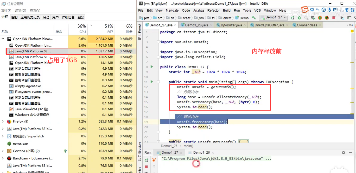Open the VCS menu

(x=257, y=10)
